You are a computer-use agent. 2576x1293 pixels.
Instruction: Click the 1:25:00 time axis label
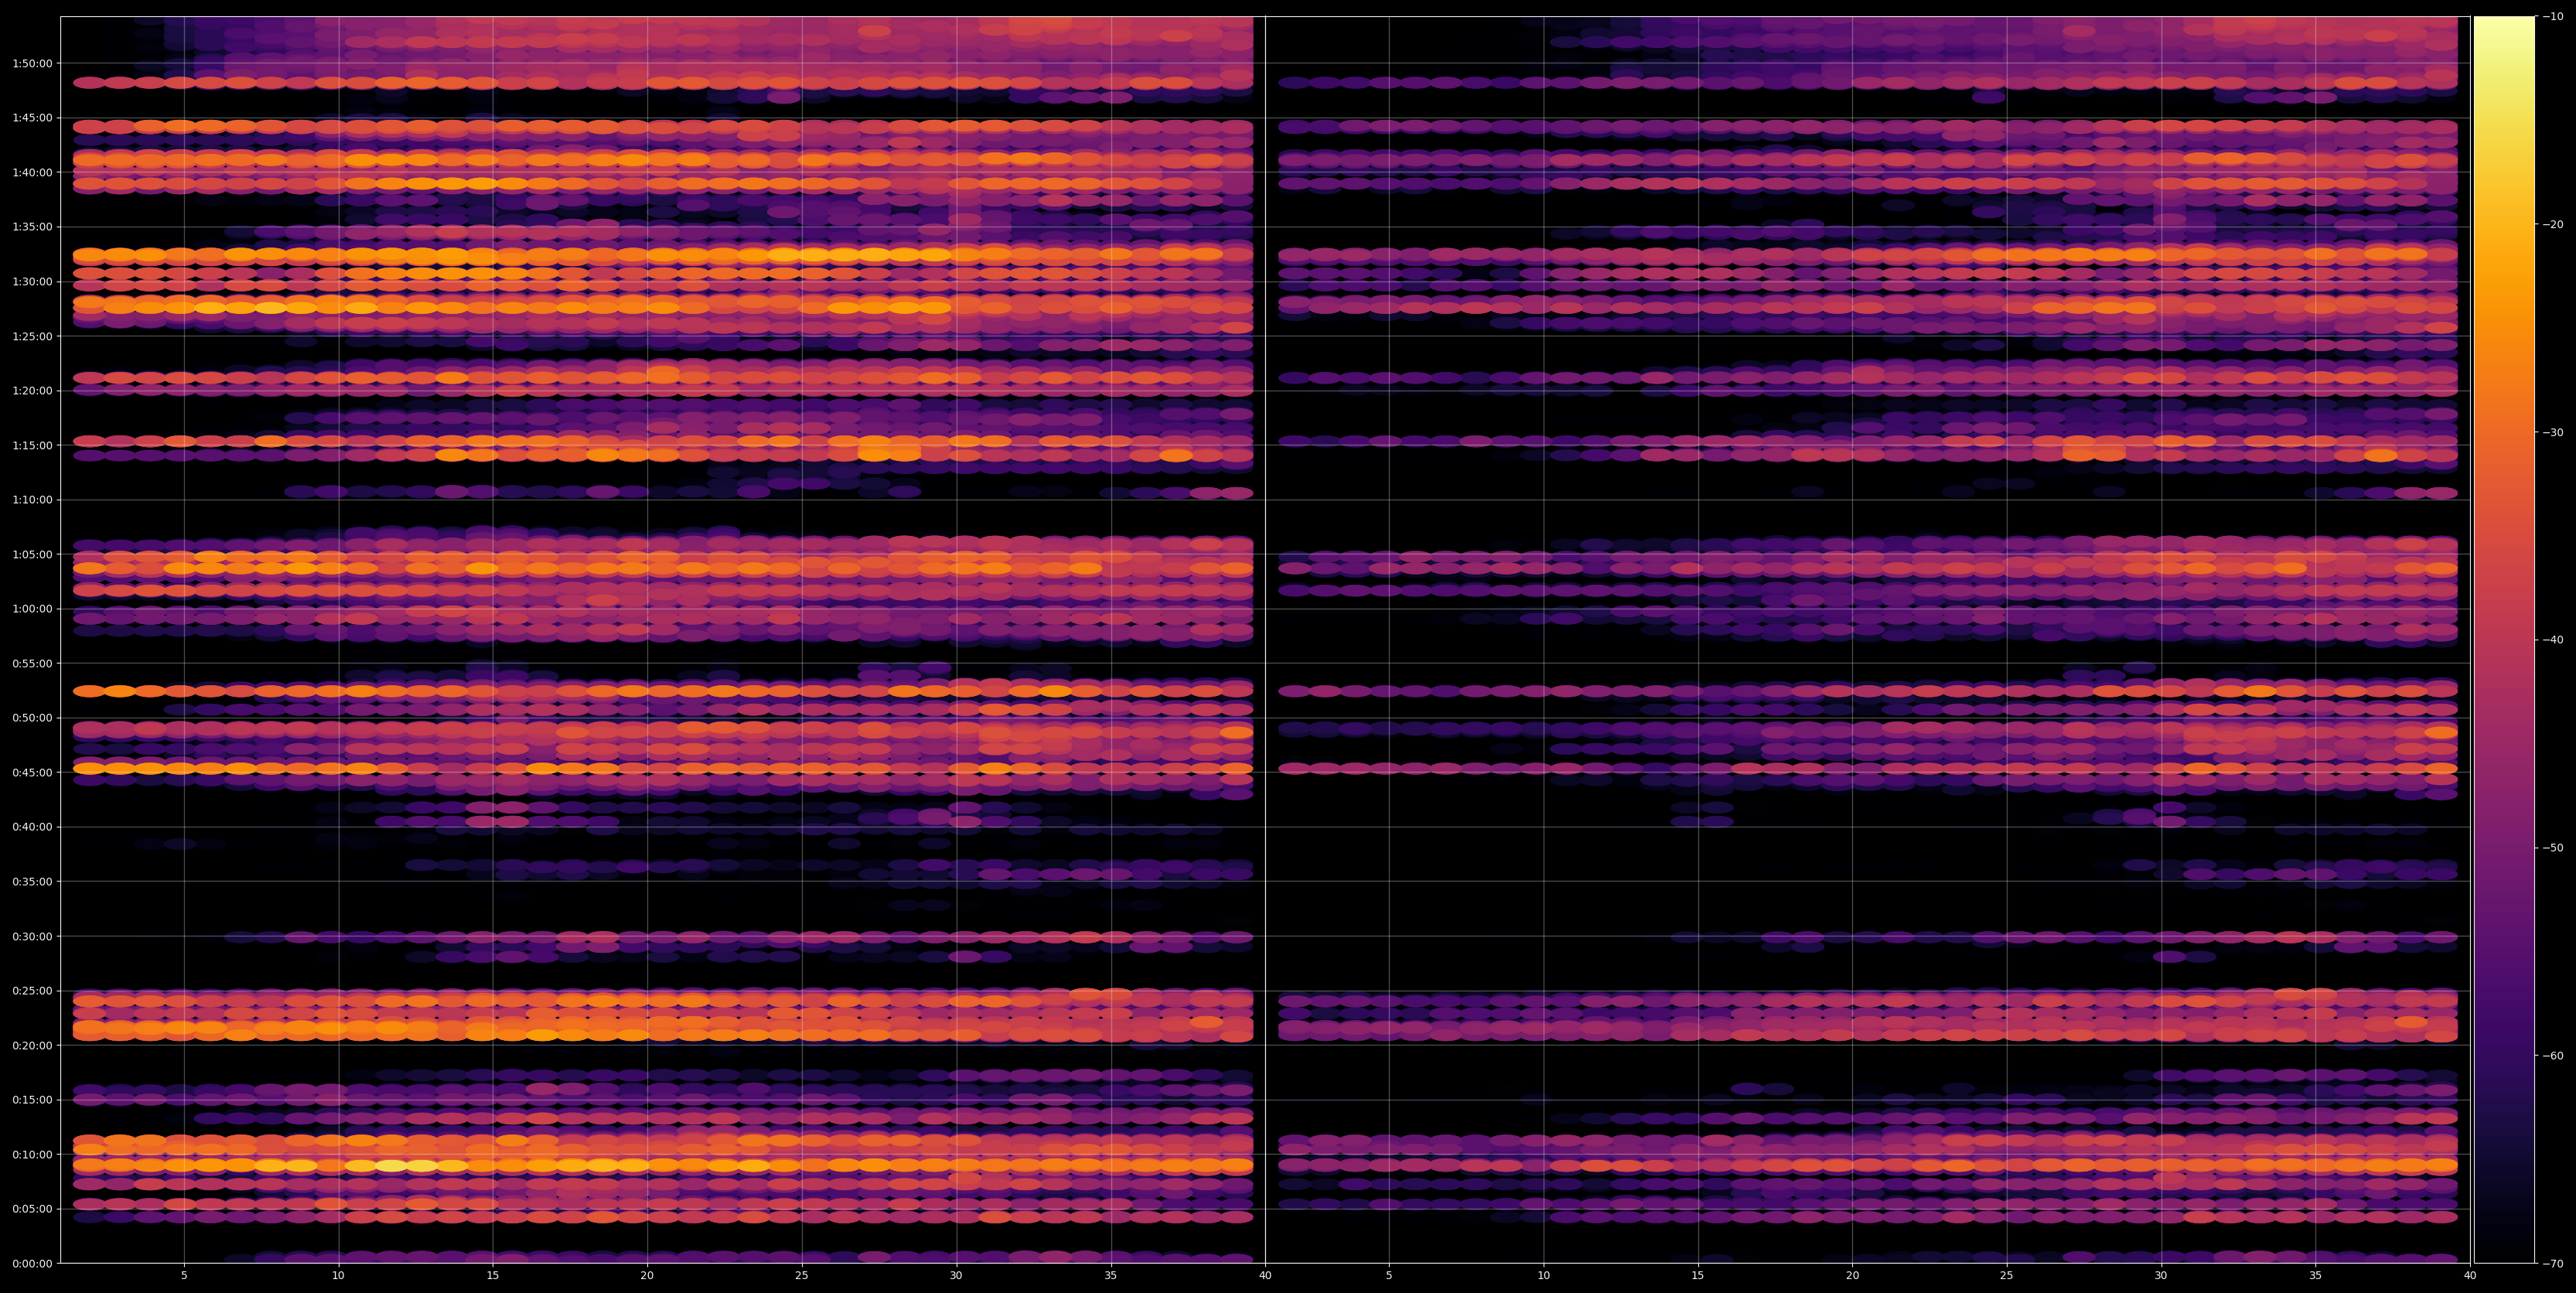32,336
